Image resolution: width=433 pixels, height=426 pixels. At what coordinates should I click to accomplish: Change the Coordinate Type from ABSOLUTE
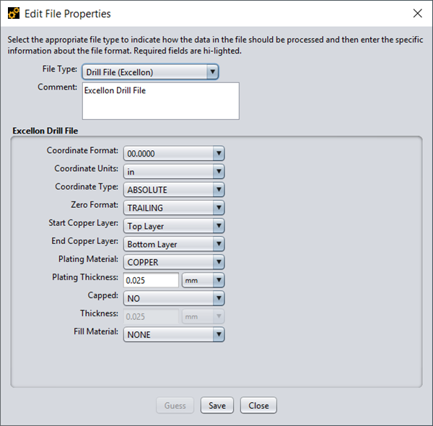(x=174, y=190)
